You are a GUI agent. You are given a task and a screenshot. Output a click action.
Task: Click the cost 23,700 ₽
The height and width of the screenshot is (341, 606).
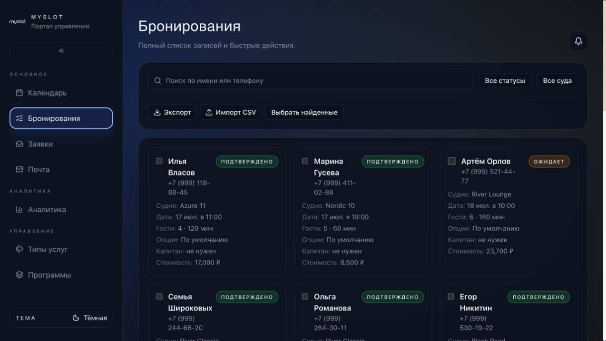499,251
